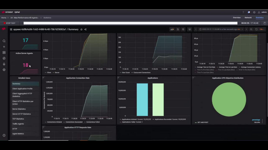
Task: Click the refresh dashboard icon
Action: click(x=256, y=29)
